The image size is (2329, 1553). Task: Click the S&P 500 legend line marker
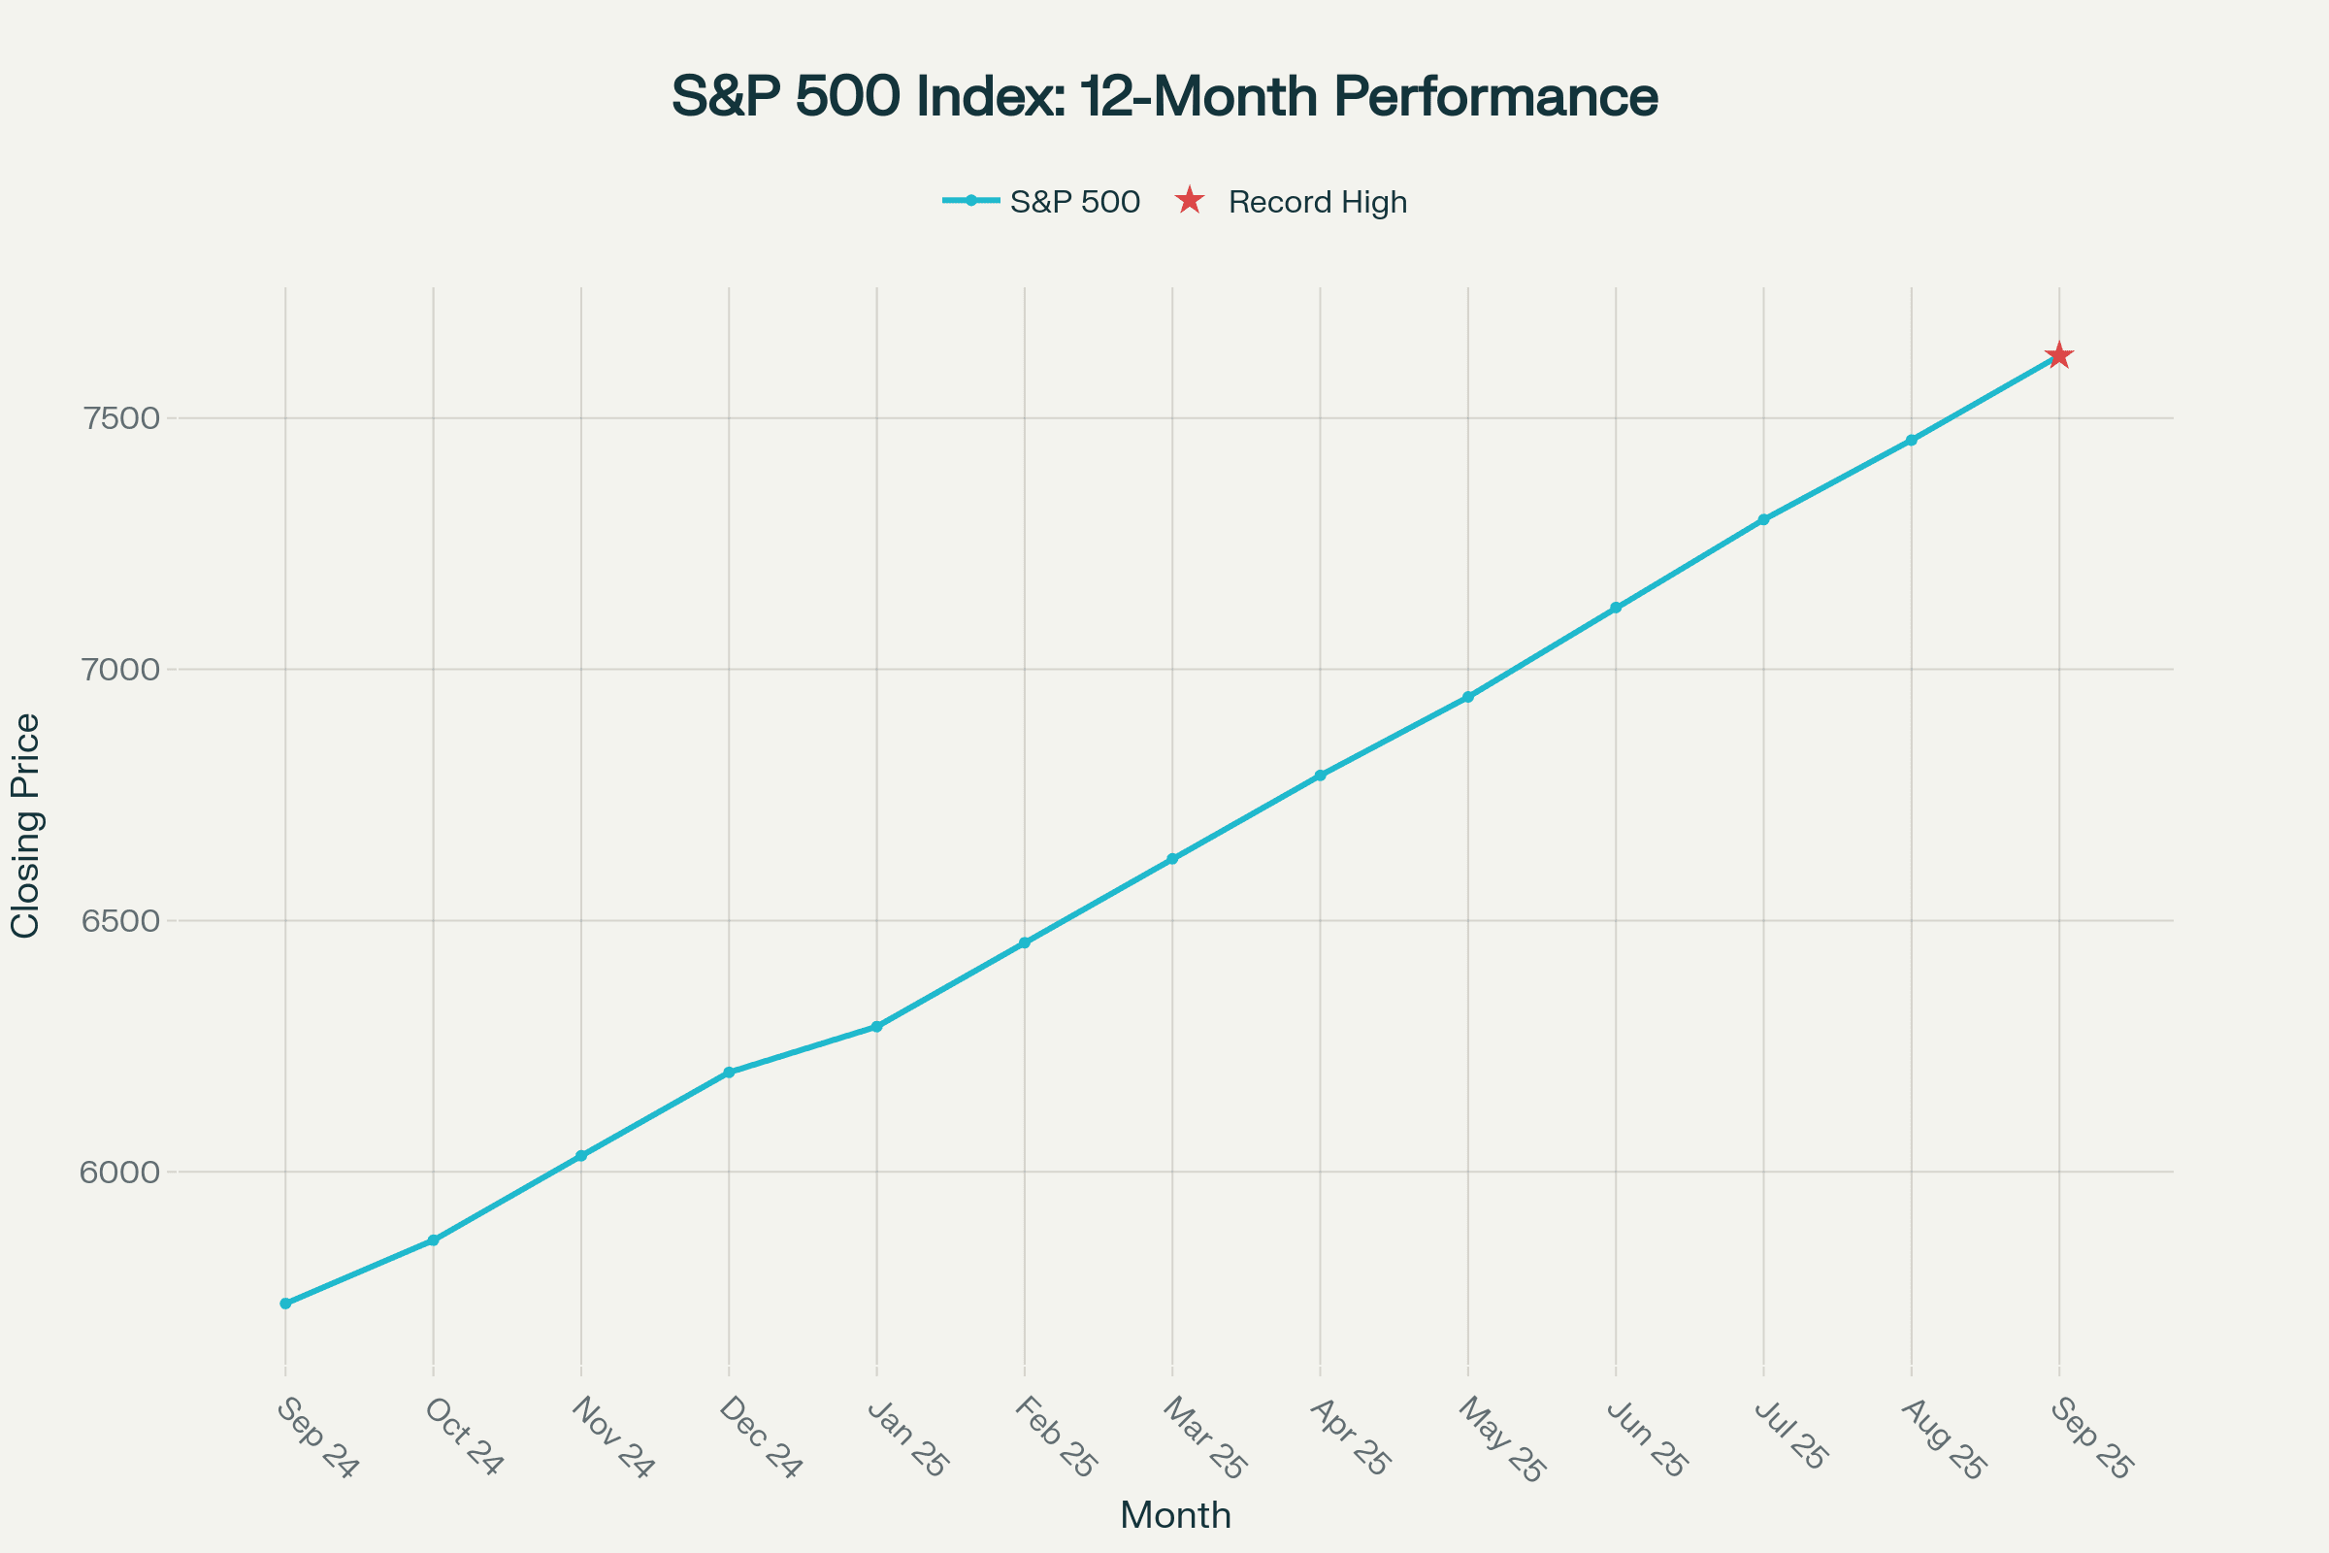971,201
